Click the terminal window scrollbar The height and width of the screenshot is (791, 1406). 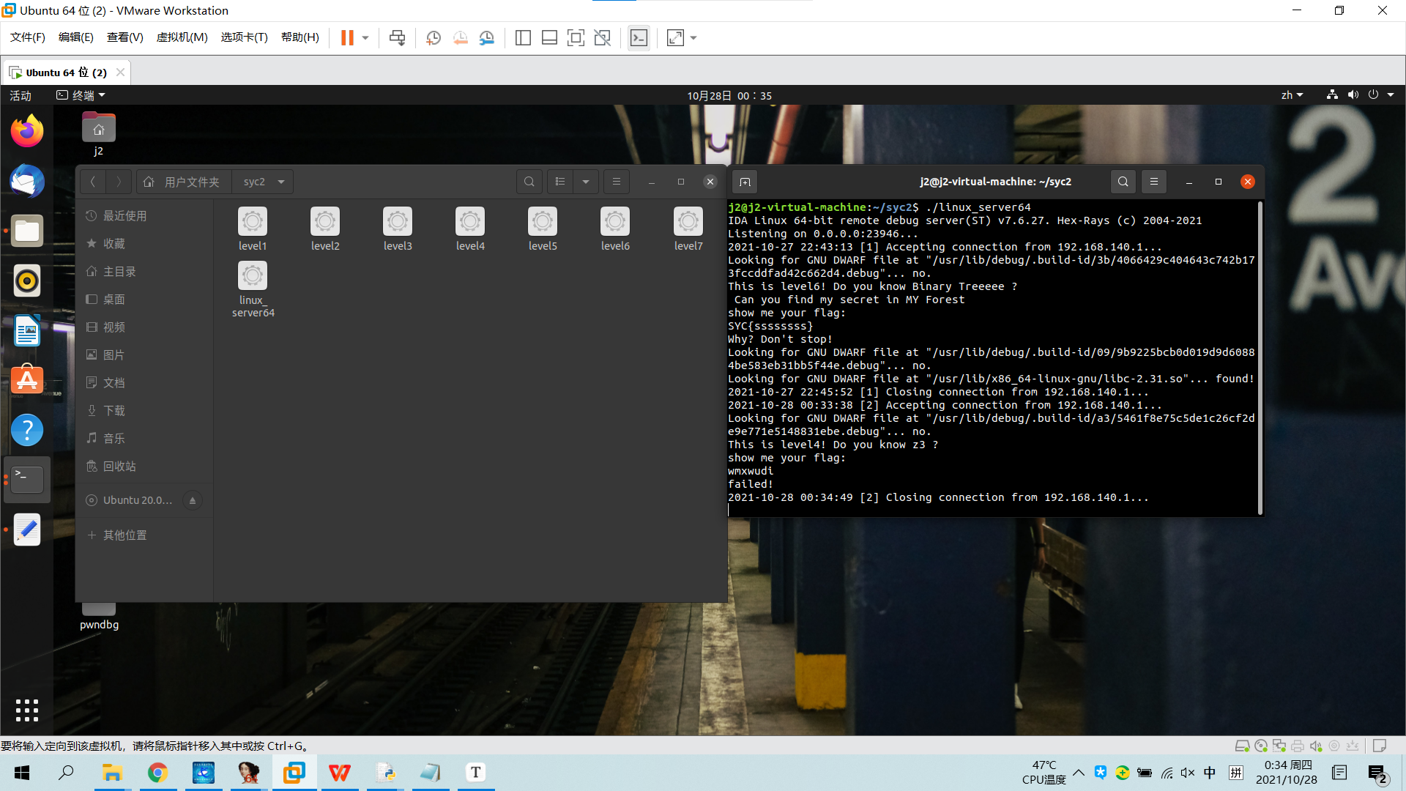(1260, 357)
